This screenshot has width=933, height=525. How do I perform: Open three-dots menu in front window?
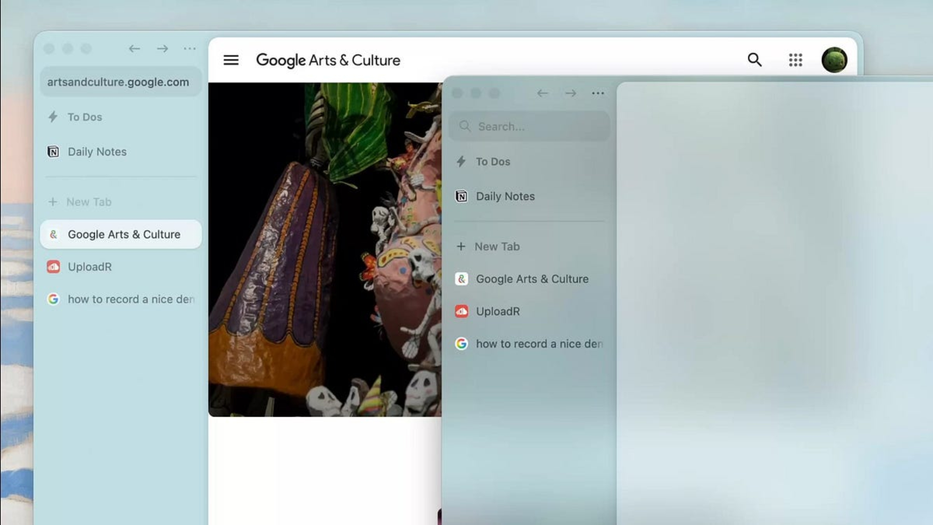[598, 93]
